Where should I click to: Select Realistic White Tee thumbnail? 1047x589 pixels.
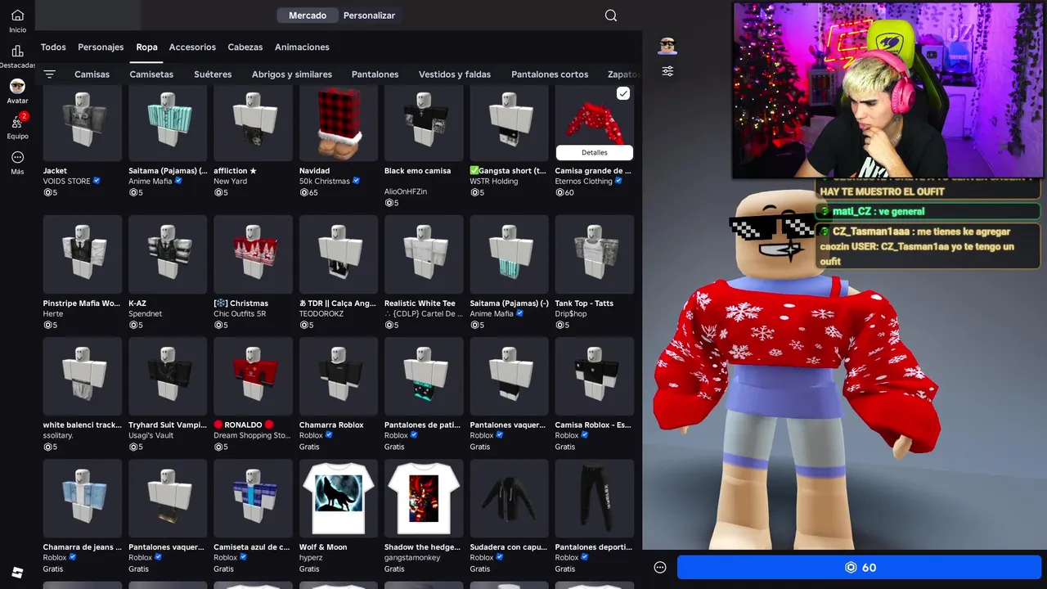pyautogui.click(x=424, y=254)
